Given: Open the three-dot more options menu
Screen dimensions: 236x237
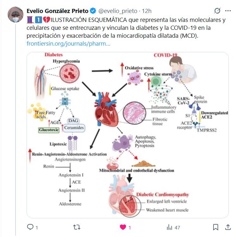Looking at the screenshot, I should [x=228, y=11].
